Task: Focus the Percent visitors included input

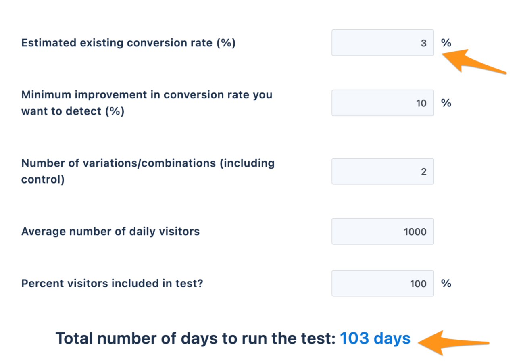Action: pyautogui.click(x=382, y=284)
